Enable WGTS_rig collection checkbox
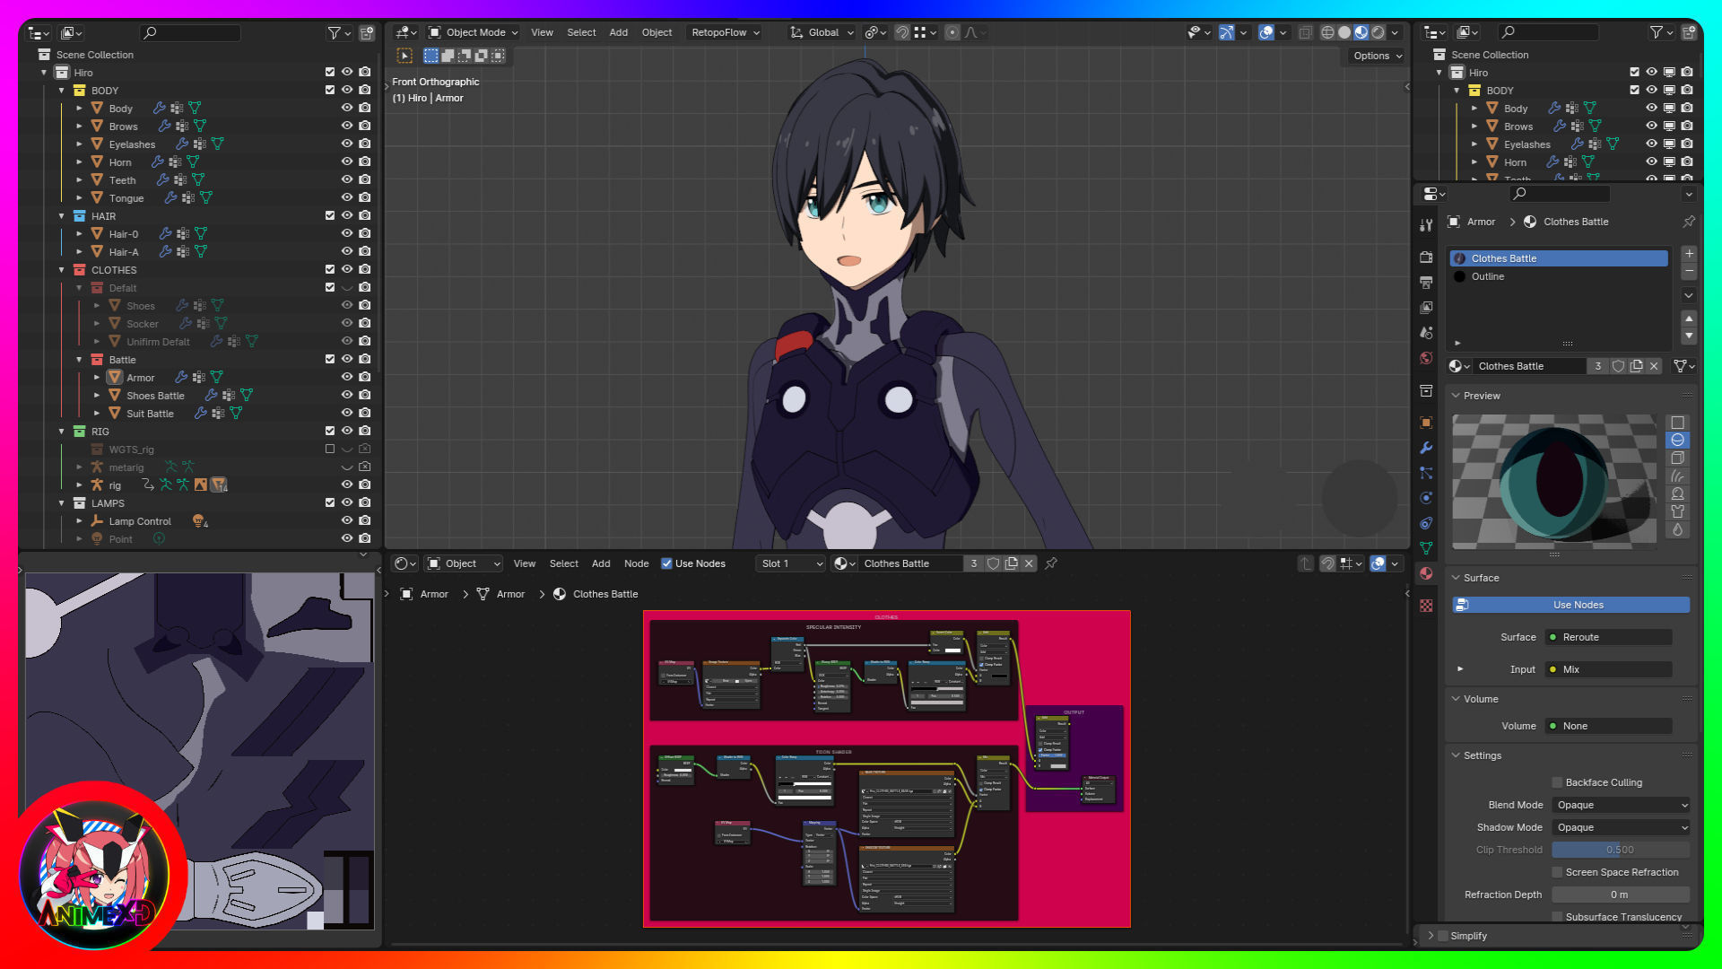 click(x=329, y=449)
